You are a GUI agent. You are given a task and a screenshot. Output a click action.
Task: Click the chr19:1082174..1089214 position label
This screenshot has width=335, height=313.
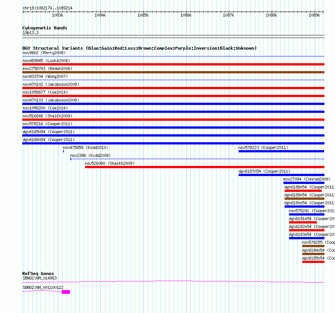(x=47, y=8)
